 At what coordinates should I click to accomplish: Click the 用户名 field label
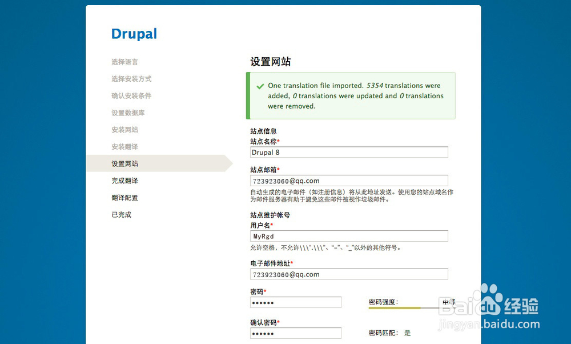[x=262, y=226]
